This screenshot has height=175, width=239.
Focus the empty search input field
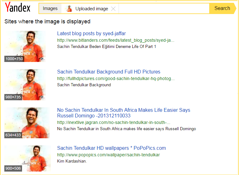click(x=164, y=8)
